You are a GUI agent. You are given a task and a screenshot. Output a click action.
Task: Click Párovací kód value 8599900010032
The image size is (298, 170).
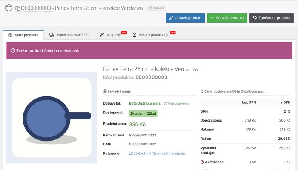click(143, 135)
